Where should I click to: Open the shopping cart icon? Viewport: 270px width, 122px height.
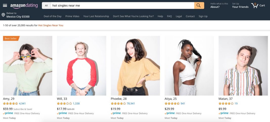pyautogui.click(x=255, y=5)
